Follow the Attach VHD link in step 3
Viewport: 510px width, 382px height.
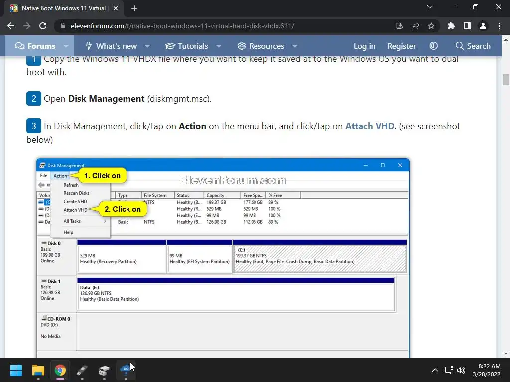pyautogui.click(x=370, y=126)
